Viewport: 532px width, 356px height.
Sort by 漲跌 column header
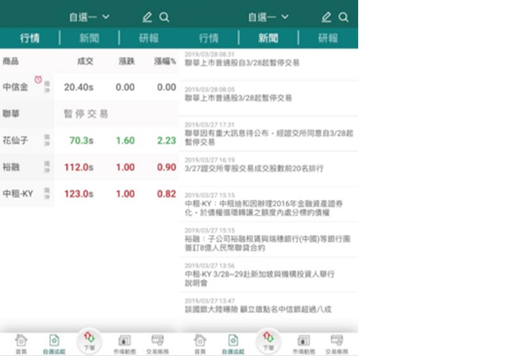(127, 61)
